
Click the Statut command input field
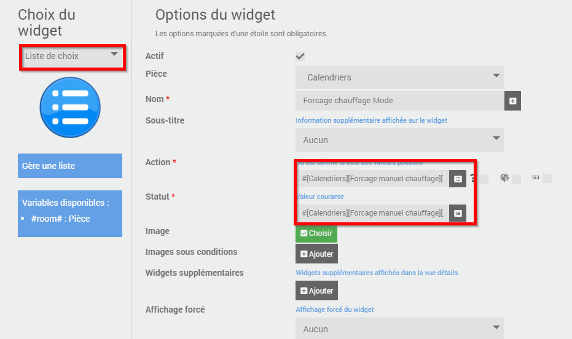coord(372,213)
